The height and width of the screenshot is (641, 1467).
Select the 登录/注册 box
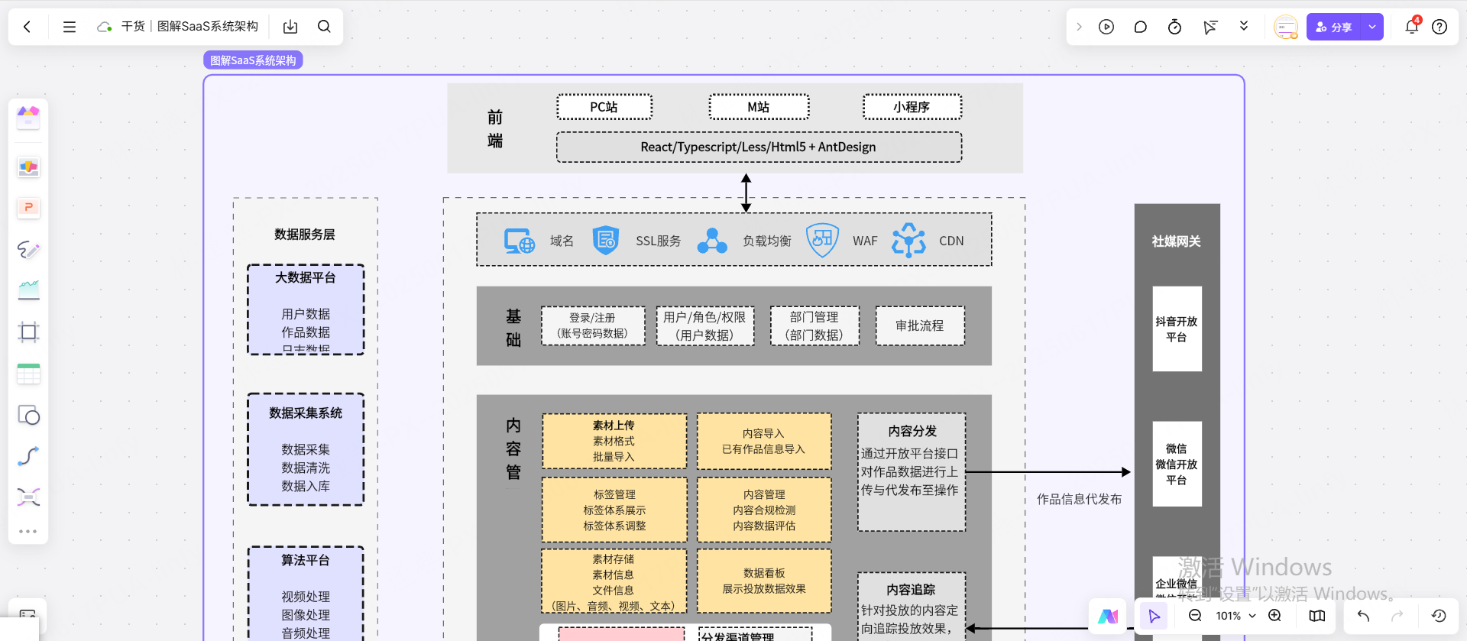pos(593,325)
